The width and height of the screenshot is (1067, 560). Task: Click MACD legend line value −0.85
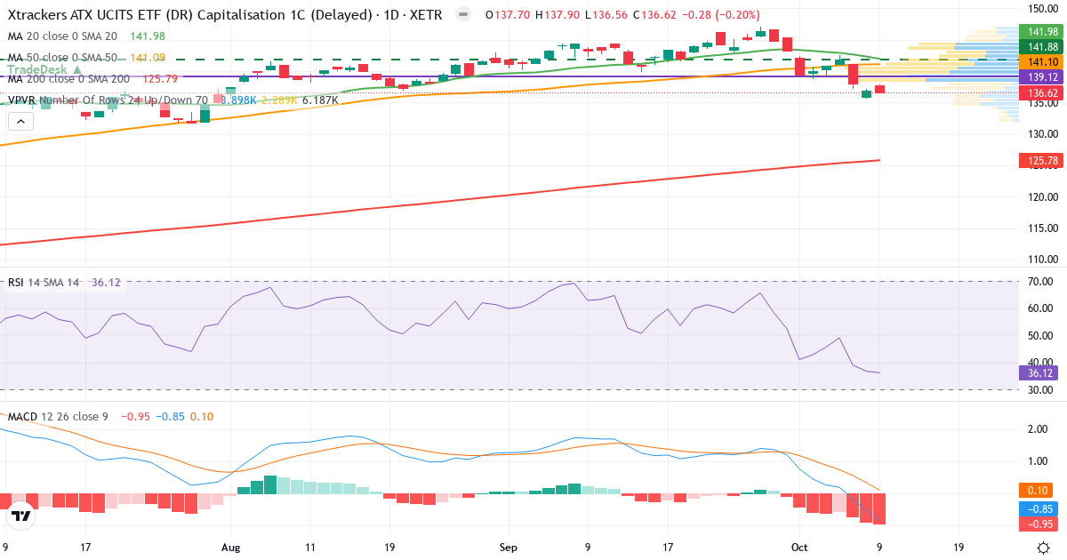[171, 417]
